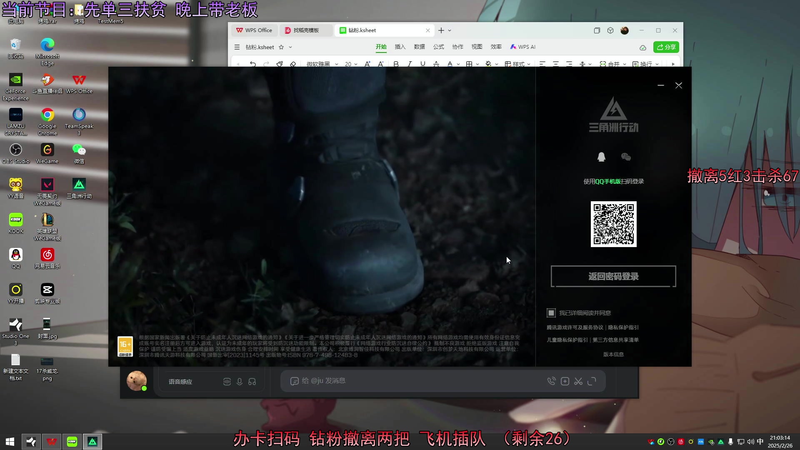Click voice activity icon beside 语音感应
Image resolution: width=800 pixels, height=450 pixels.
coord(227,382)
